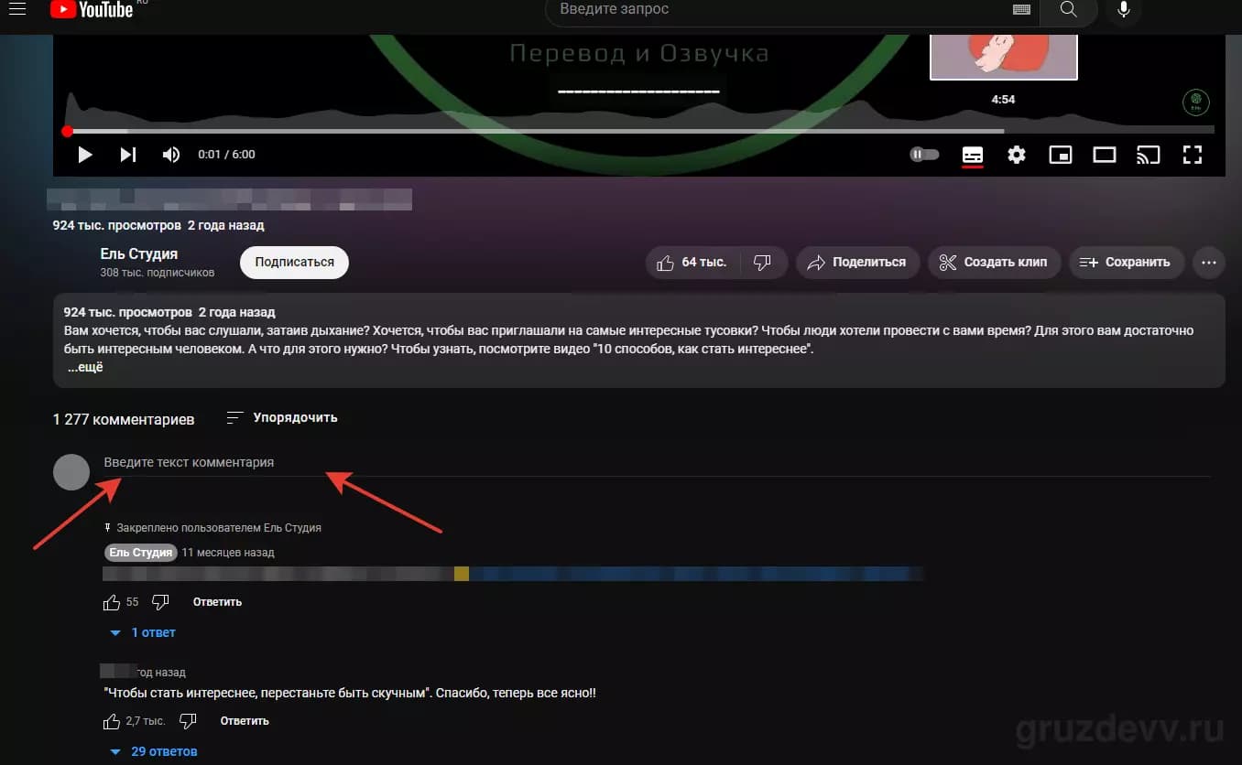This screenshot has height=765, width=1242.
Task: Activate miniplayer mode
Action: (1061, 155)
